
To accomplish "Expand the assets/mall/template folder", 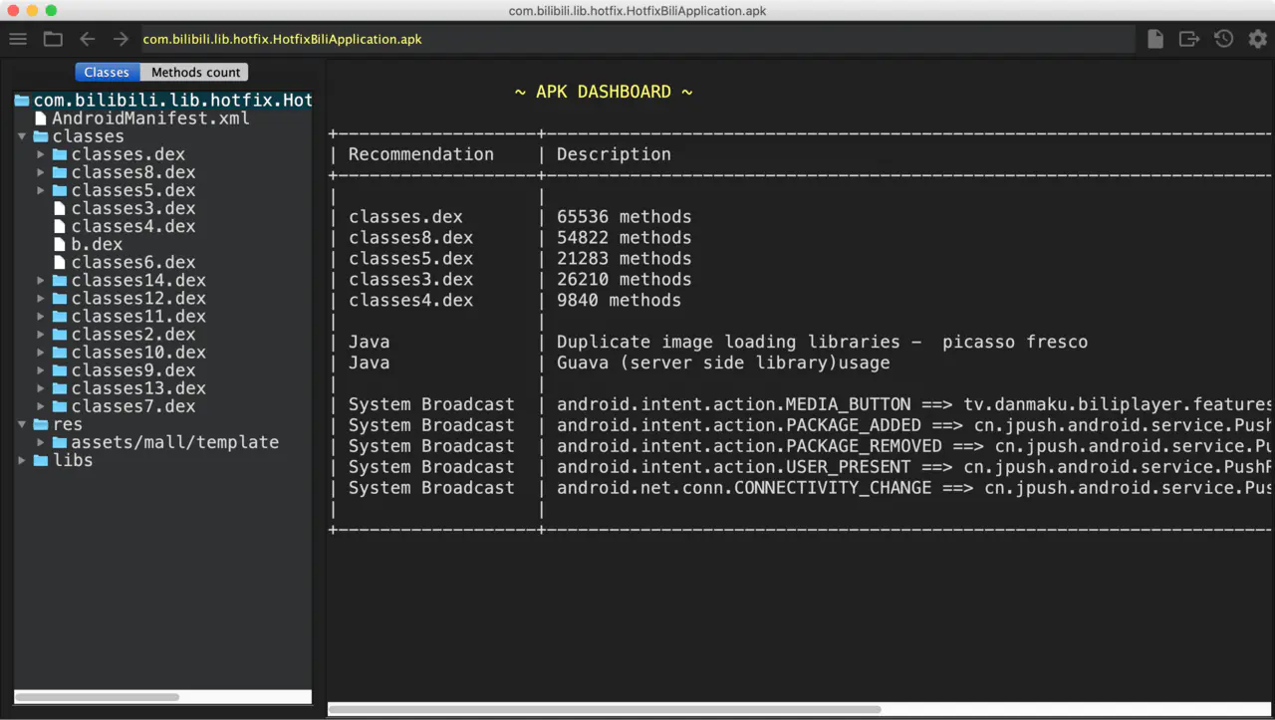I will 41,442.
